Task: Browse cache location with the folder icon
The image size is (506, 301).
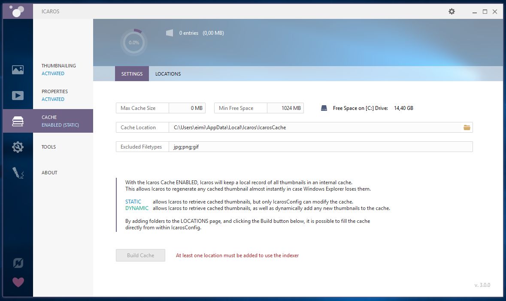Action: (x=467, y=128)
